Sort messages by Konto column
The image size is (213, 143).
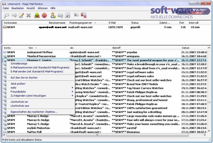point(14,48)
